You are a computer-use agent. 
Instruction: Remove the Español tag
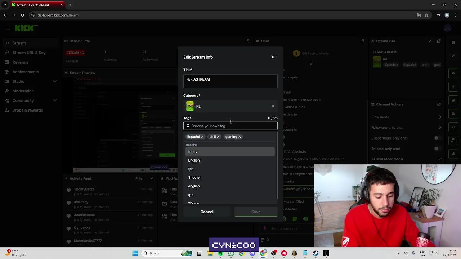(x=202, y=137)
